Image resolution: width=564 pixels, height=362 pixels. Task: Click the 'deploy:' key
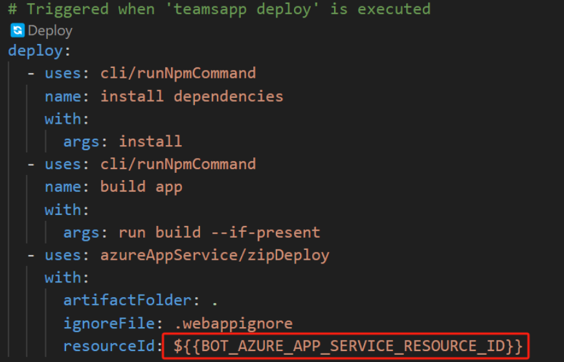coord(39,51)
